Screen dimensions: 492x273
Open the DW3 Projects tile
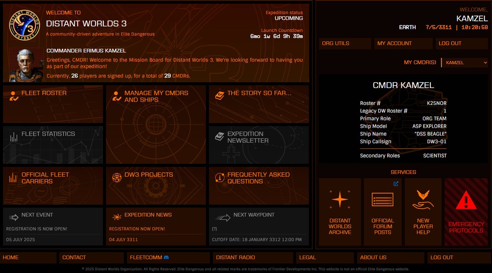(x=156, y=185)
